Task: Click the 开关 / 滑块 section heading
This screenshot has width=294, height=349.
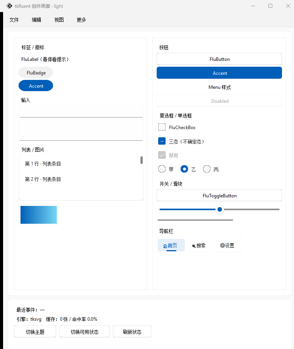Action: coord(171,184)
